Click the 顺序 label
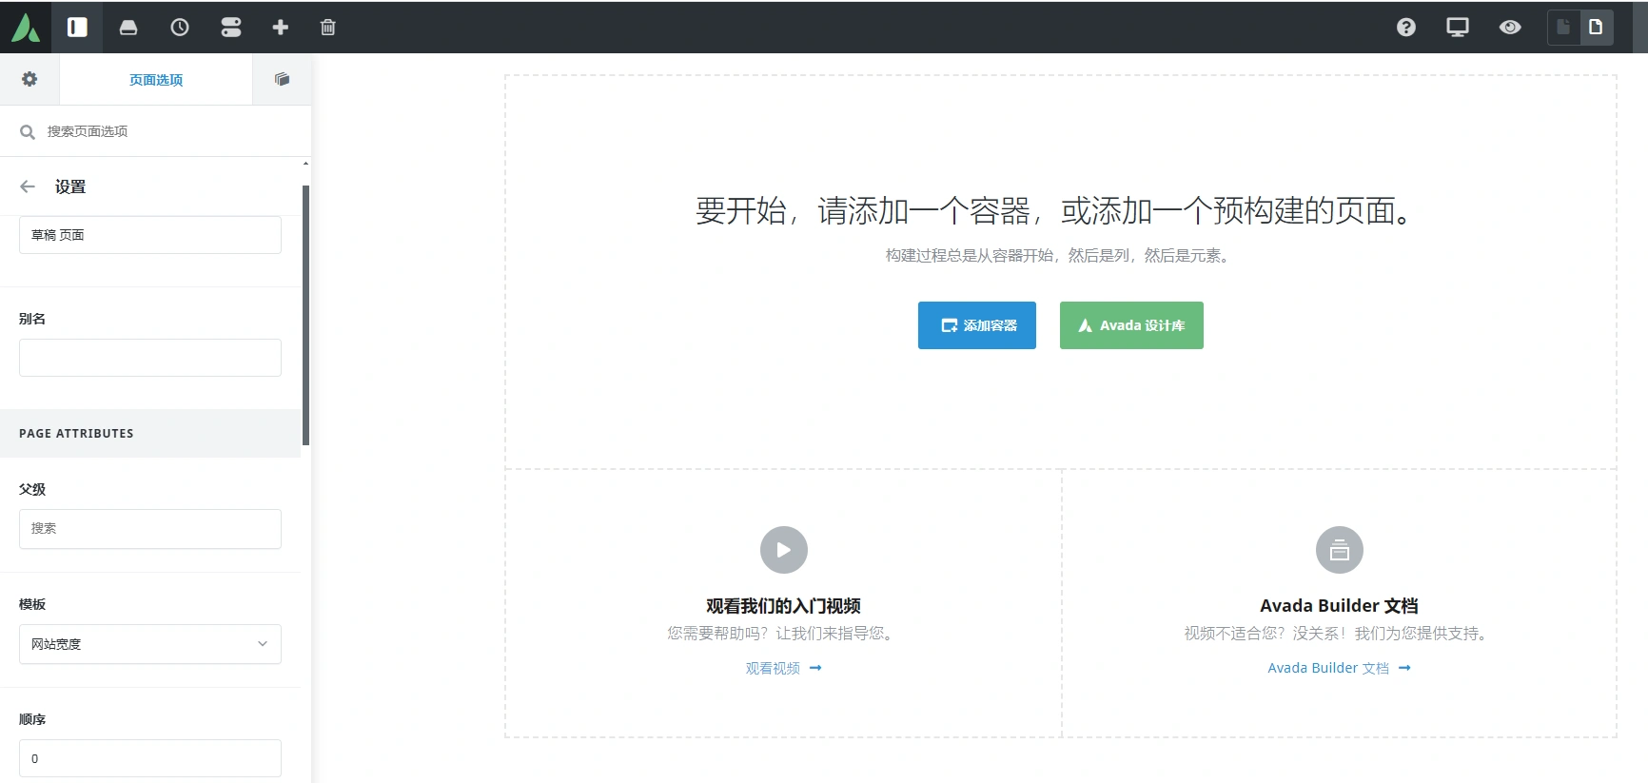 [x=32, y=719]
